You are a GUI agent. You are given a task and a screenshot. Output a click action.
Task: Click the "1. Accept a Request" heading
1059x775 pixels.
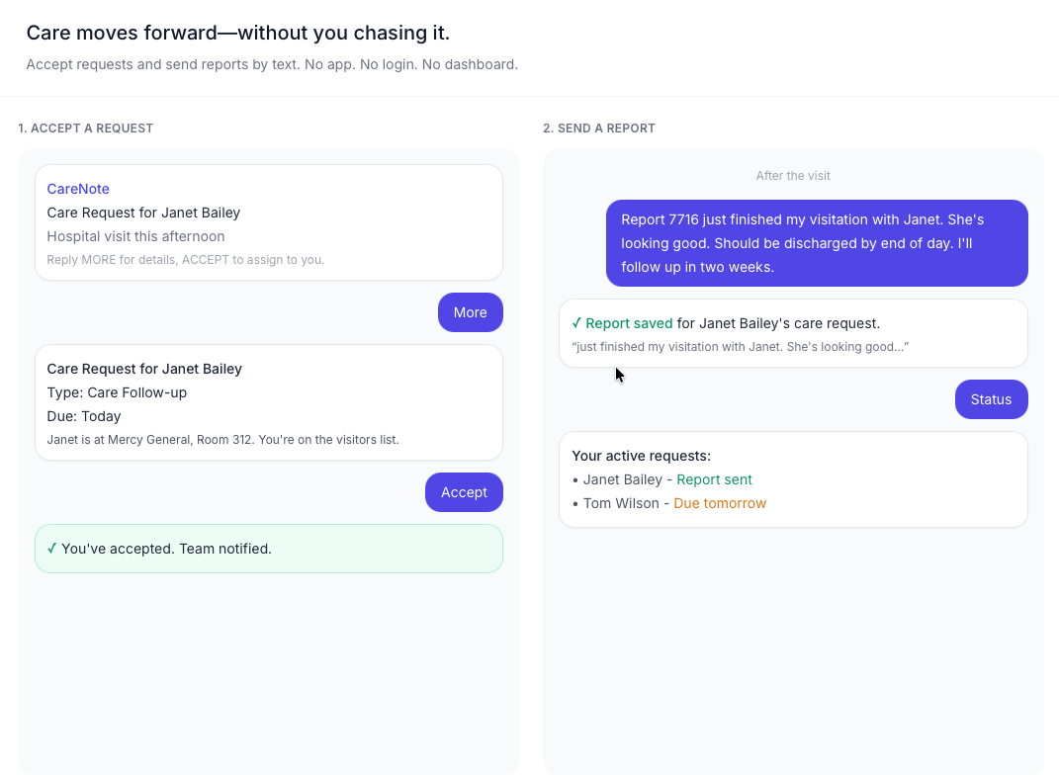pyautogui.click(x=86, y=129)
